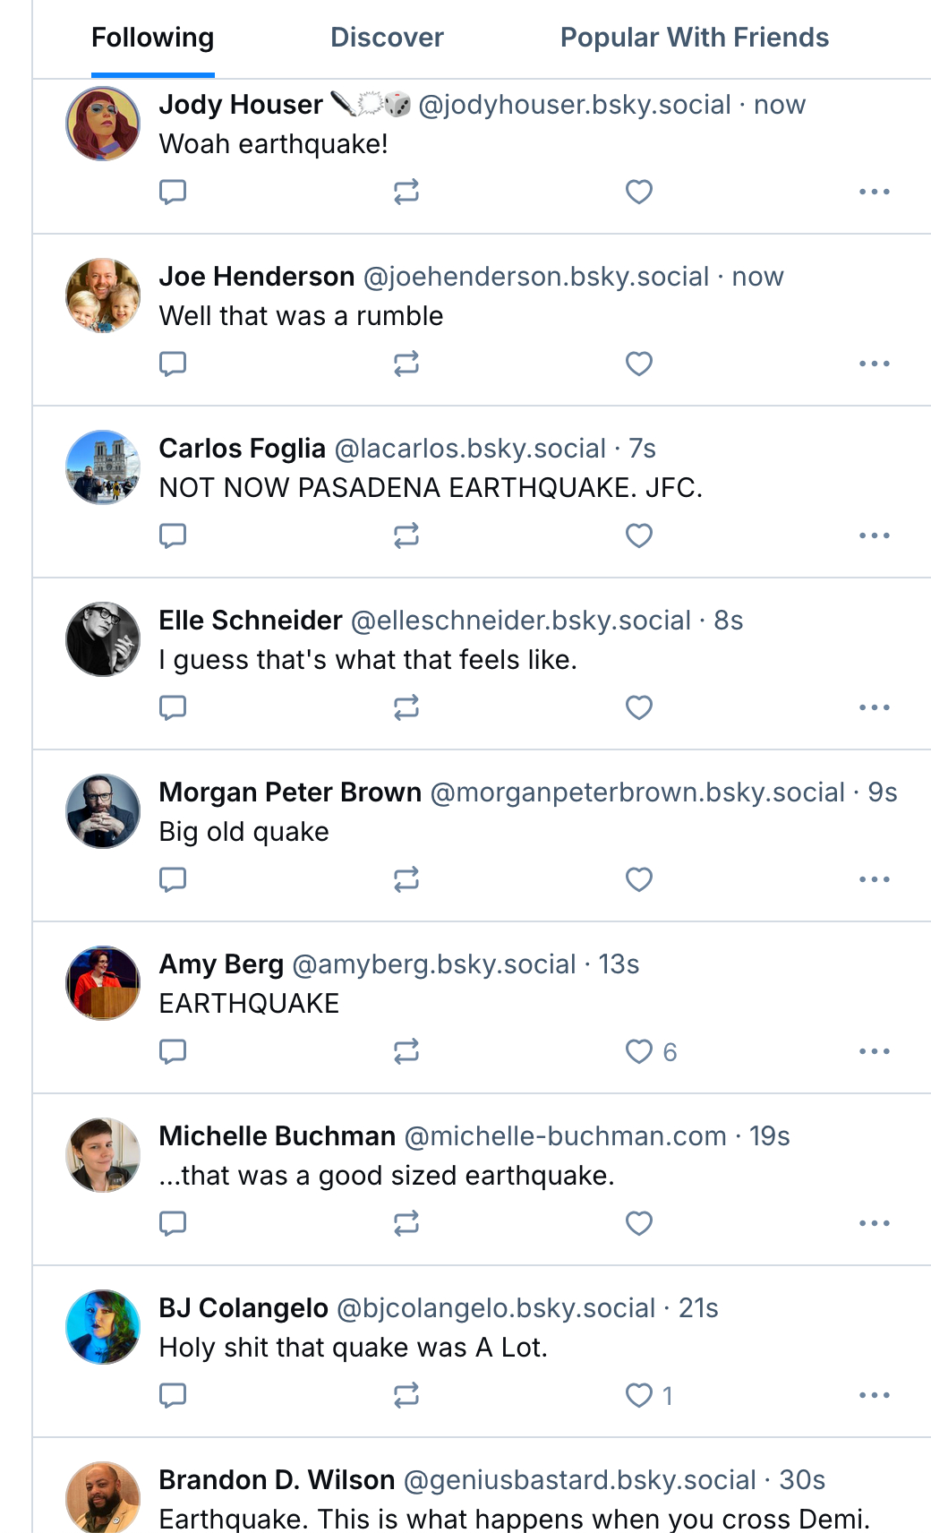Like BJ Colangelo's post
The image size is (931, 1533).
point(639,1395)
